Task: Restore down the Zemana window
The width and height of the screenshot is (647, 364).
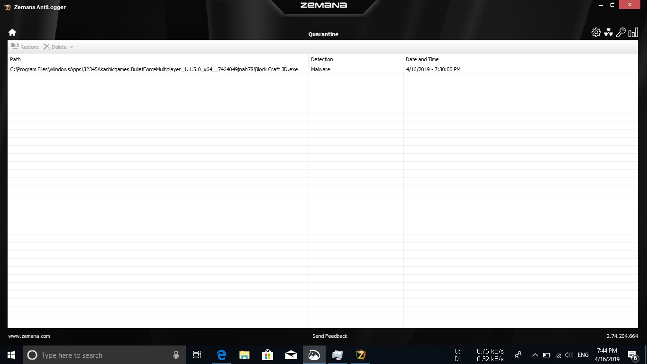Action: point(612,5)
